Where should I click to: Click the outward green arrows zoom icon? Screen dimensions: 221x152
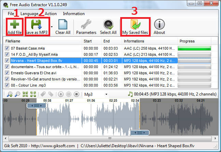coord(33,94)
